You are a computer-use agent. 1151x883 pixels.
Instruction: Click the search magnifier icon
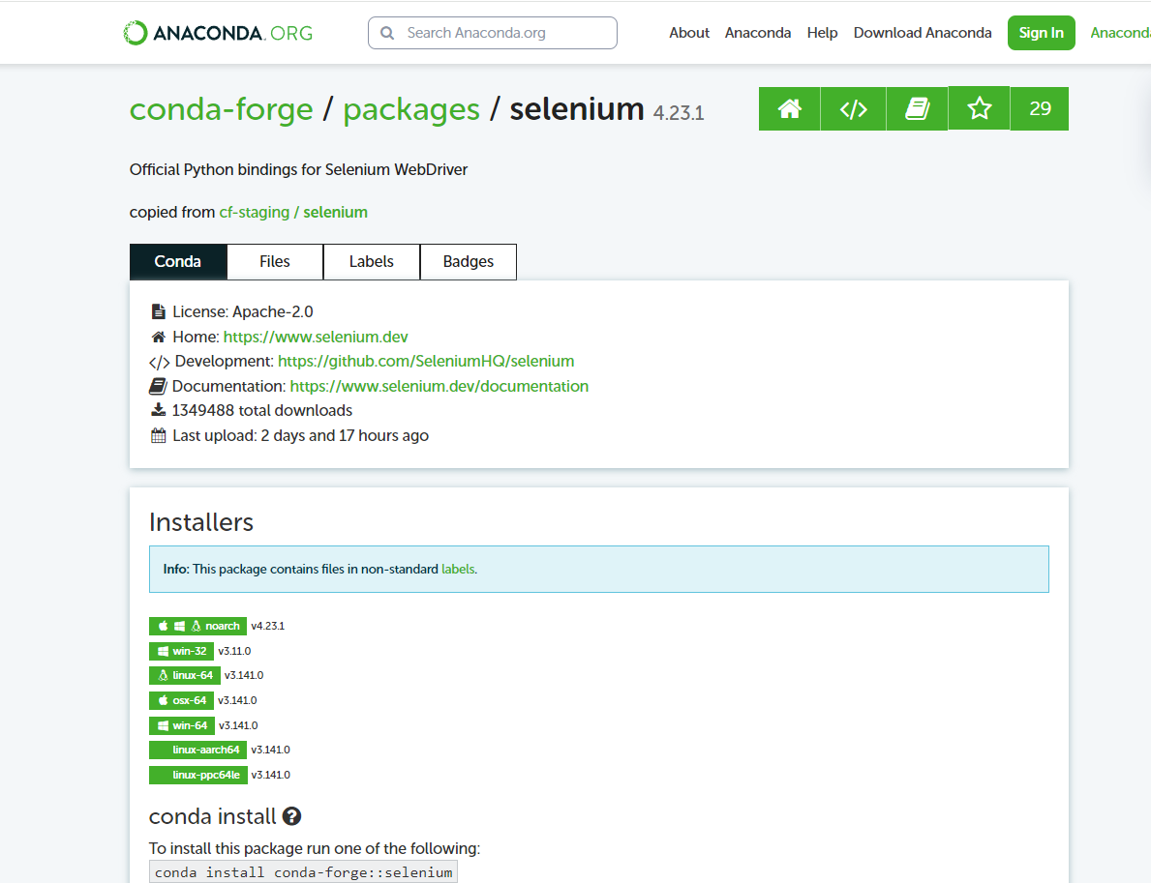pyautogui.click(x=387, y=32)
